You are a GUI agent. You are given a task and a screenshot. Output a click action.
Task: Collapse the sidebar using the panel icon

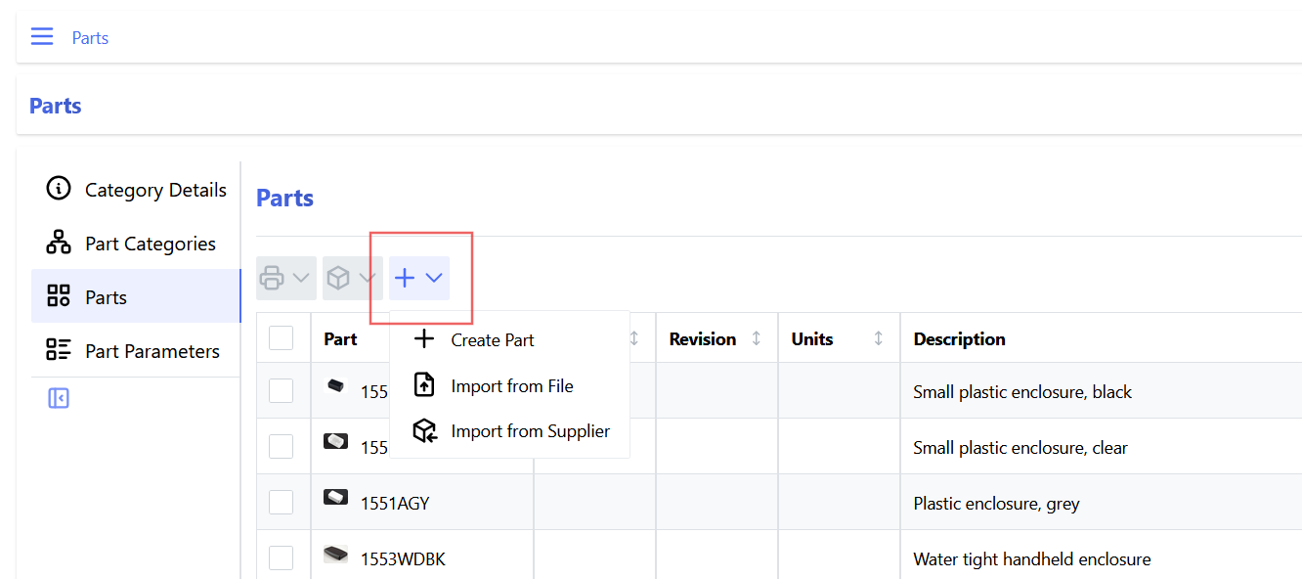57,398
